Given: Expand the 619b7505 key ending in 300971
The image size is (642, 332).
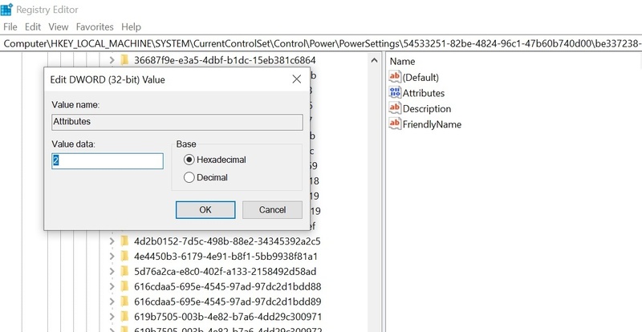Looking at the screenshot, I should (112, 317).
